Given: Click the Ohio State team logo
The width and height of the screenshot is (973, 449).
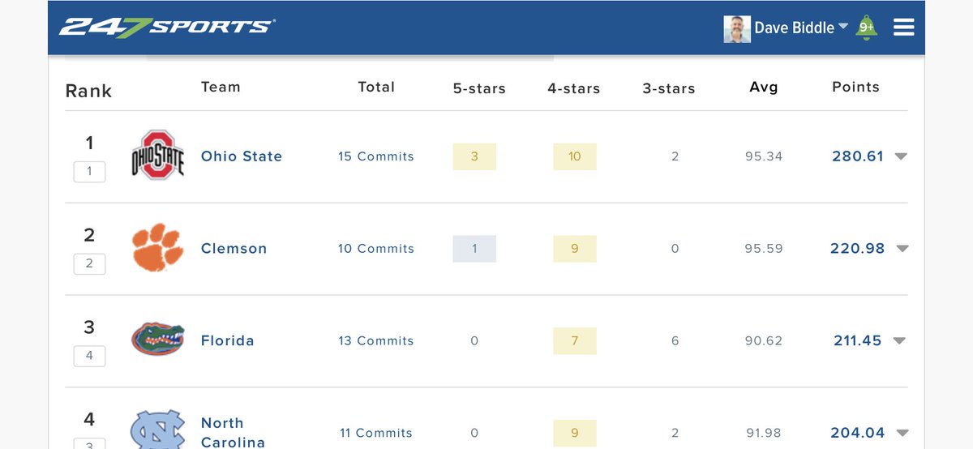Looking at the screenshot, I should pos(158,154).
